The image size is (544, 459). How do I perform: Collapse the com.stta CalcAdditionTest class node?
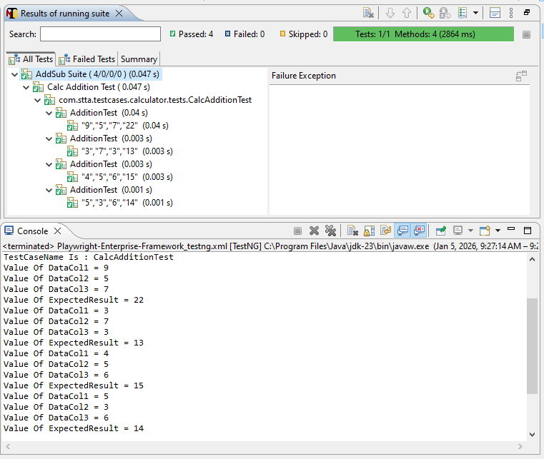pyautogui.click(x=37, y=100)
